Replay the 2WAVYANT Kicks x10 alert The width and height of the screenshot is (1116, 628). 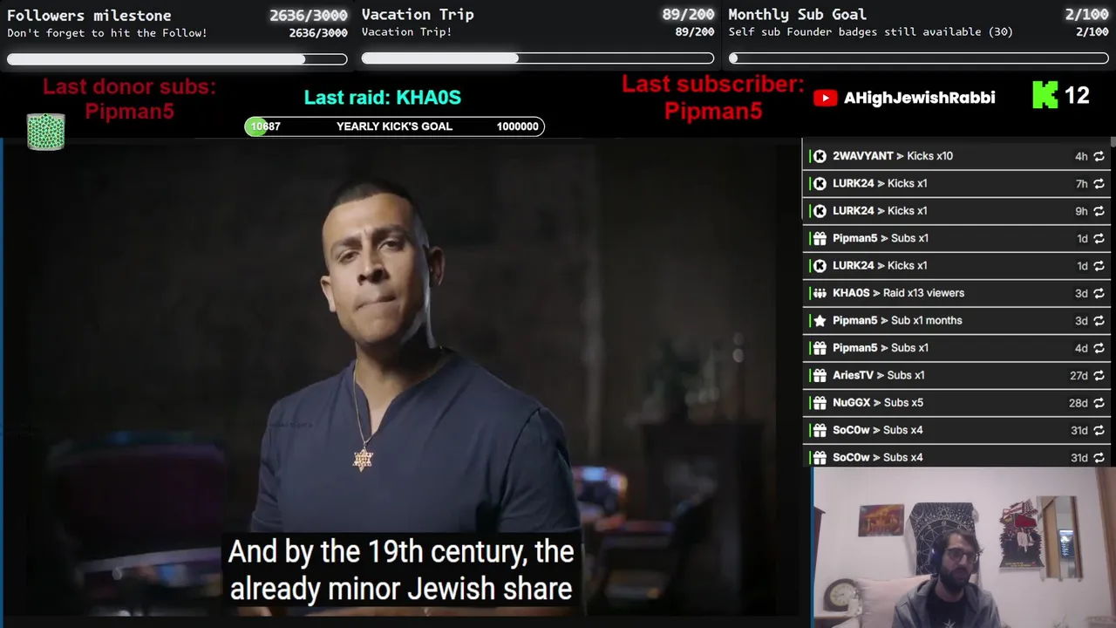(x=1099, y=156)
